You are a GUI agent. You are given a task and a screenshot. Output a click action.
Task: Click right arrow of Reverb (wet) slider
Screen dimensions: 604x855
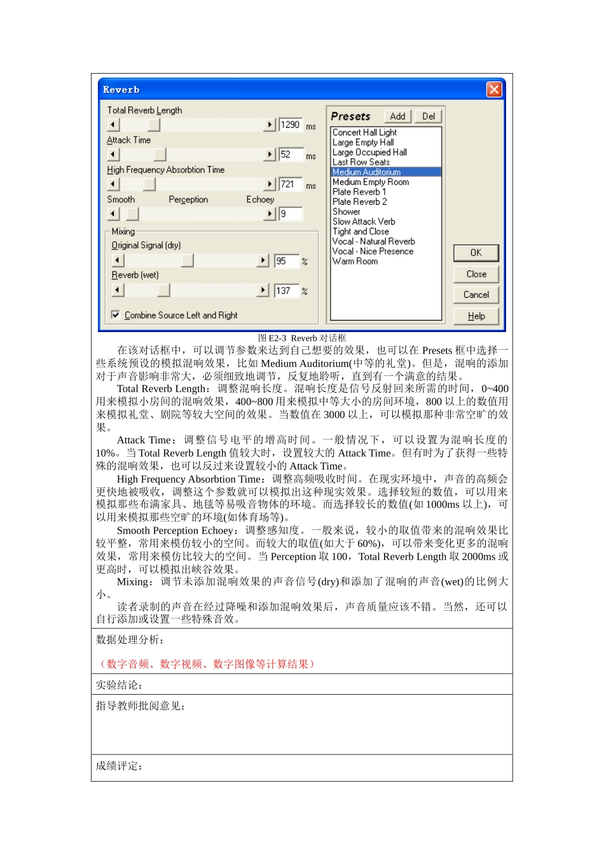point(263,291)
